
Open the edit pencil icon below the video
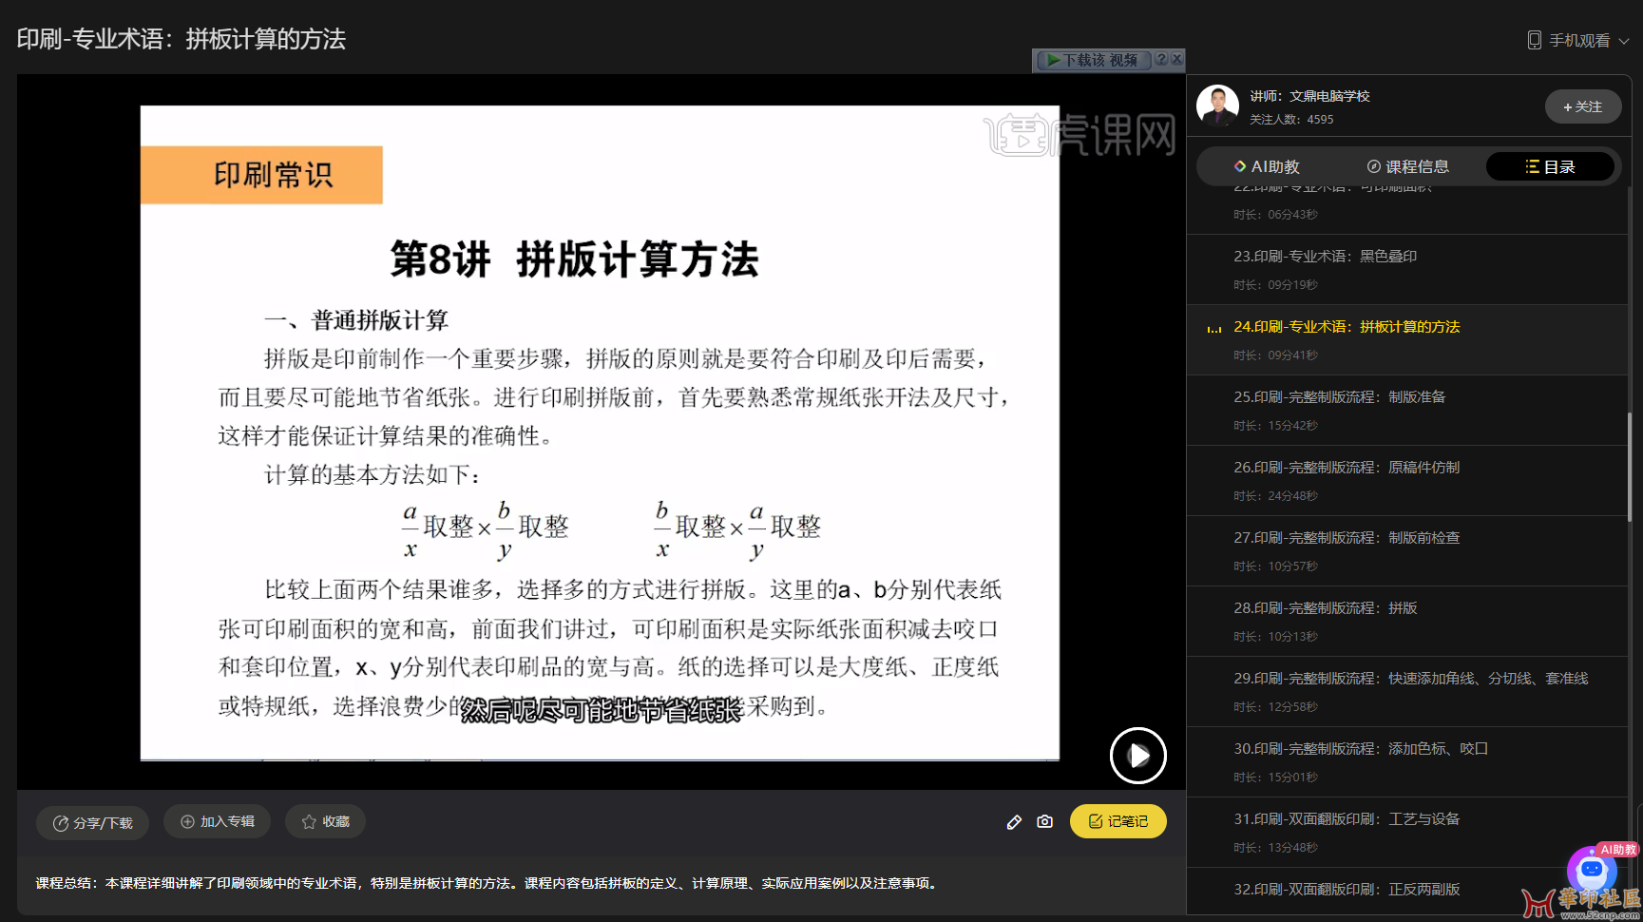click(1014, 822)
